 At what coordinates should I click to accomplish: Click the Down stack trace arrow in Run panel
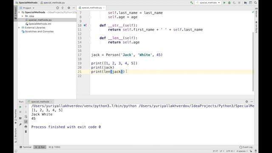click(26, 112)
